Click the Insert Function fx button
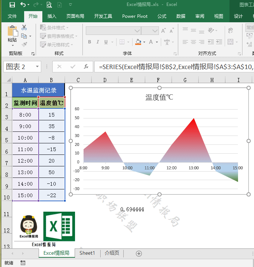The image size is (254, 267). (x=86, y=66)
